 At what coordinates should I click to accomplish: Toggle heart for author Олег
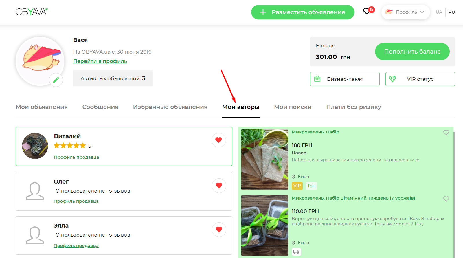[219, 186]
